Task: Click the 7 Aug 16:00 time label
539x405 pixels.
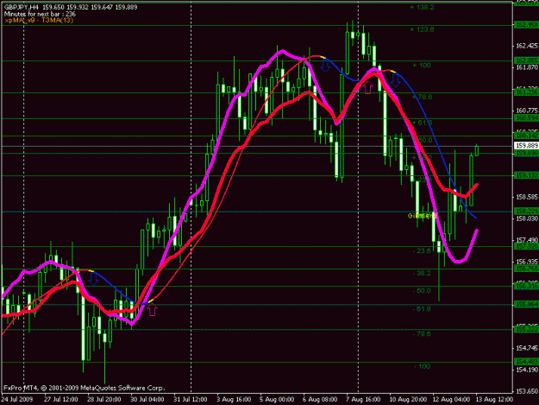Action: tap(363, 400)
